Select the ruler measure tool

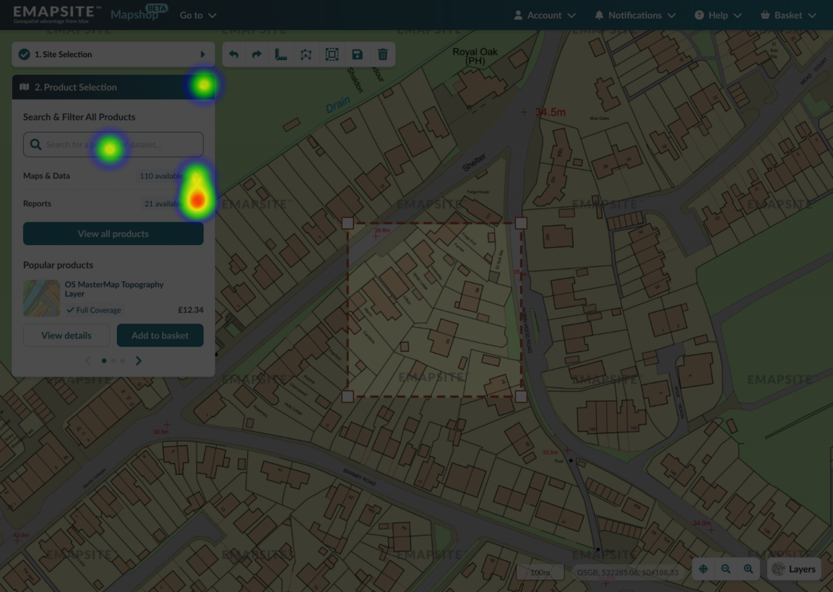pyautogui.click(x=281, y=55)
